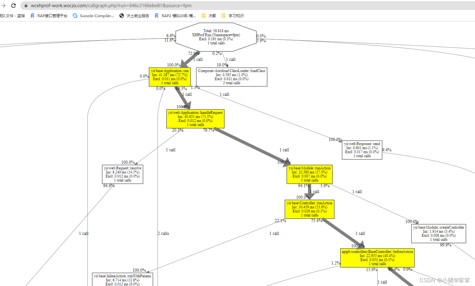Click the '15.9%' label below beforeAction
The height and width of the screenshot is (286, 475).
372,269
